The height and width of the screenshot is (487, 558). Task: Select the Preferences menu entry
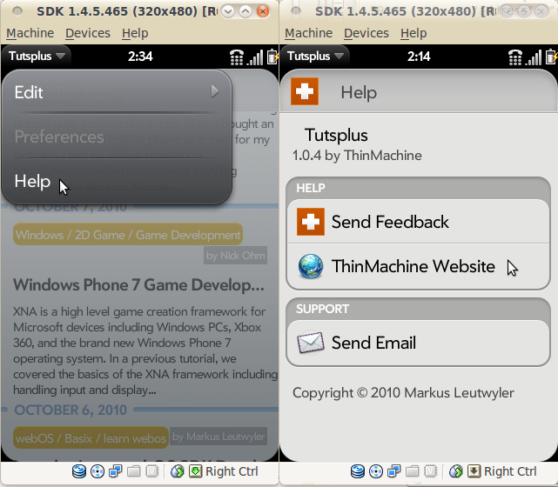point(117,137)
